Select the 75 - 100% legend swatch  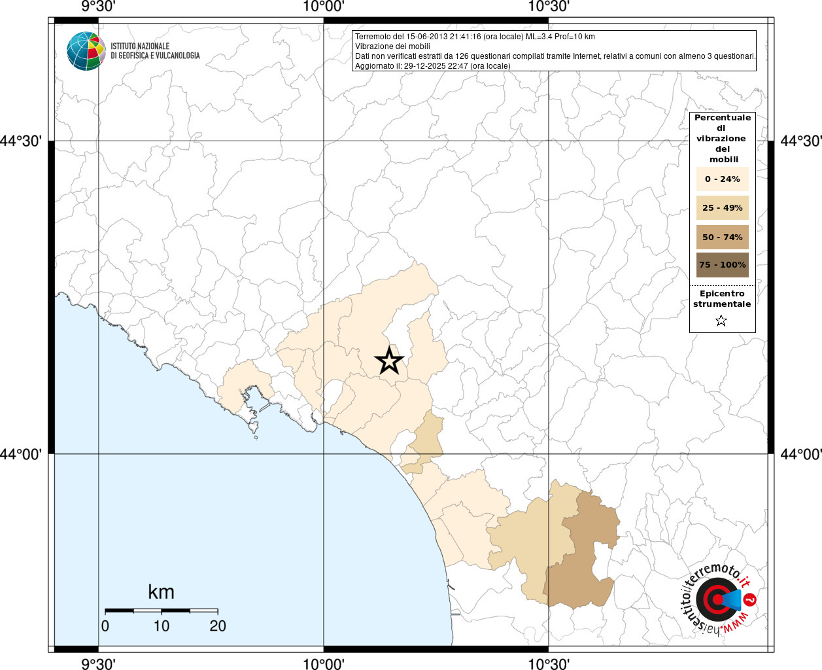[x=722, y=265]
